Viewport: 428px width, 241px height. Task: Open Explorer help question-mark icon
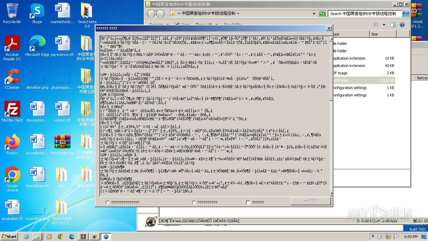click(x=402, y=25)
